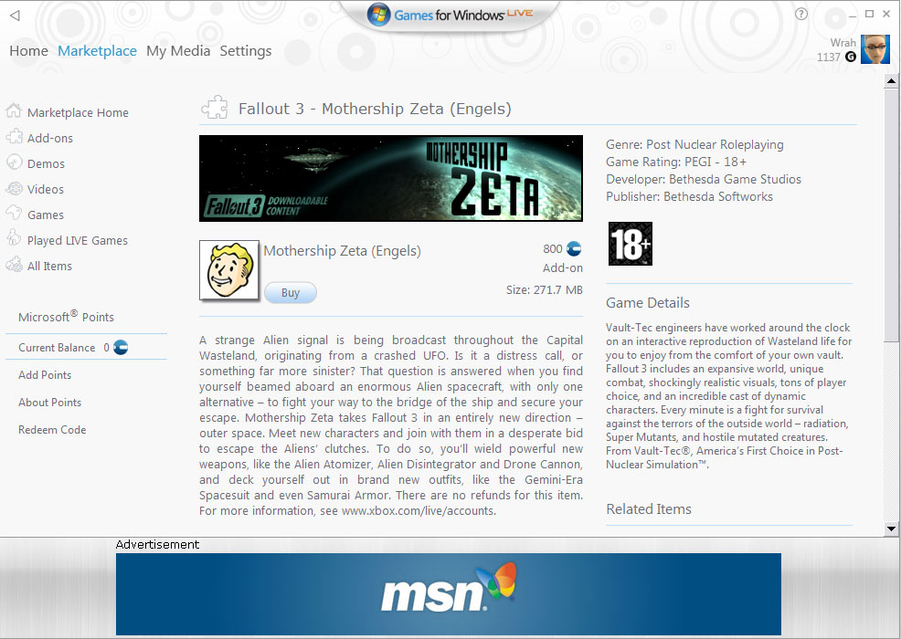
Task: Click Developer: Bethesda Game Studios text
Action: pos(704,180)
